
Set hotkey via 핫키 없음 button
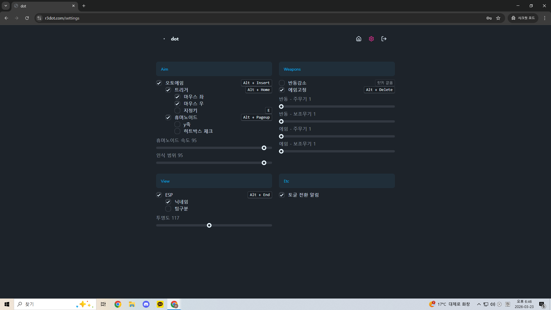pos(385,83)
